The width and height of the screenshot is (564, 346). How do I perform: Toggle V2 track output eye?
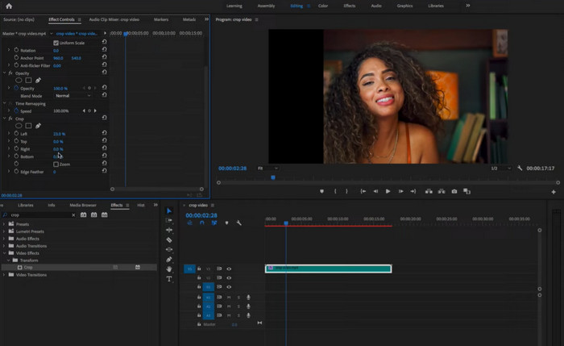click(229, 277)
